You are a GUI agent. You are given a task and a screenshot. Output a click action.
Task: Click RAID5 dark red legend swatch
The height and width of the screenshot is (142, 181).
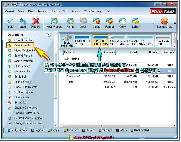coord(117,130)
